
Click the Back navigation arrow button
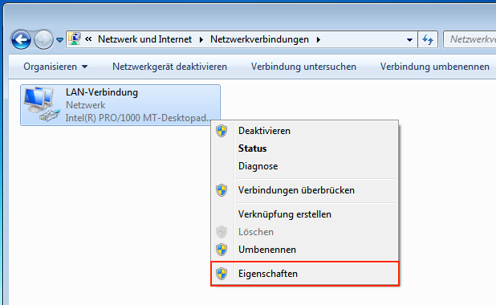tap(21, 40)
